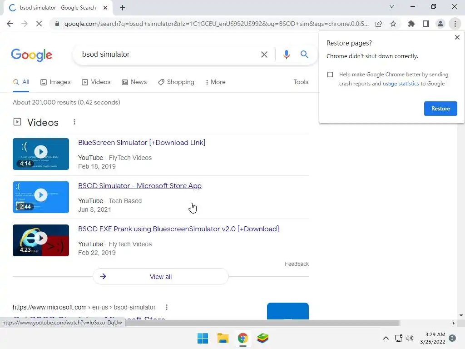Click the Chrome taskbar icon

pyautogui.click(x=242, y=338)
